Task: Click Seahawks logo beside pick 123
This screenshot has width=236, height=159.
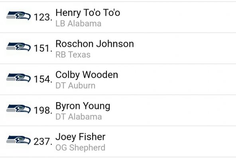Action: point(18,16)
